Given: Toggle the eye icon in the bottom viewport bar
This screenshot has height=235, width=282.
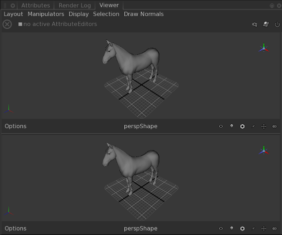Looking at the screenshot, I should pos(221,229).
